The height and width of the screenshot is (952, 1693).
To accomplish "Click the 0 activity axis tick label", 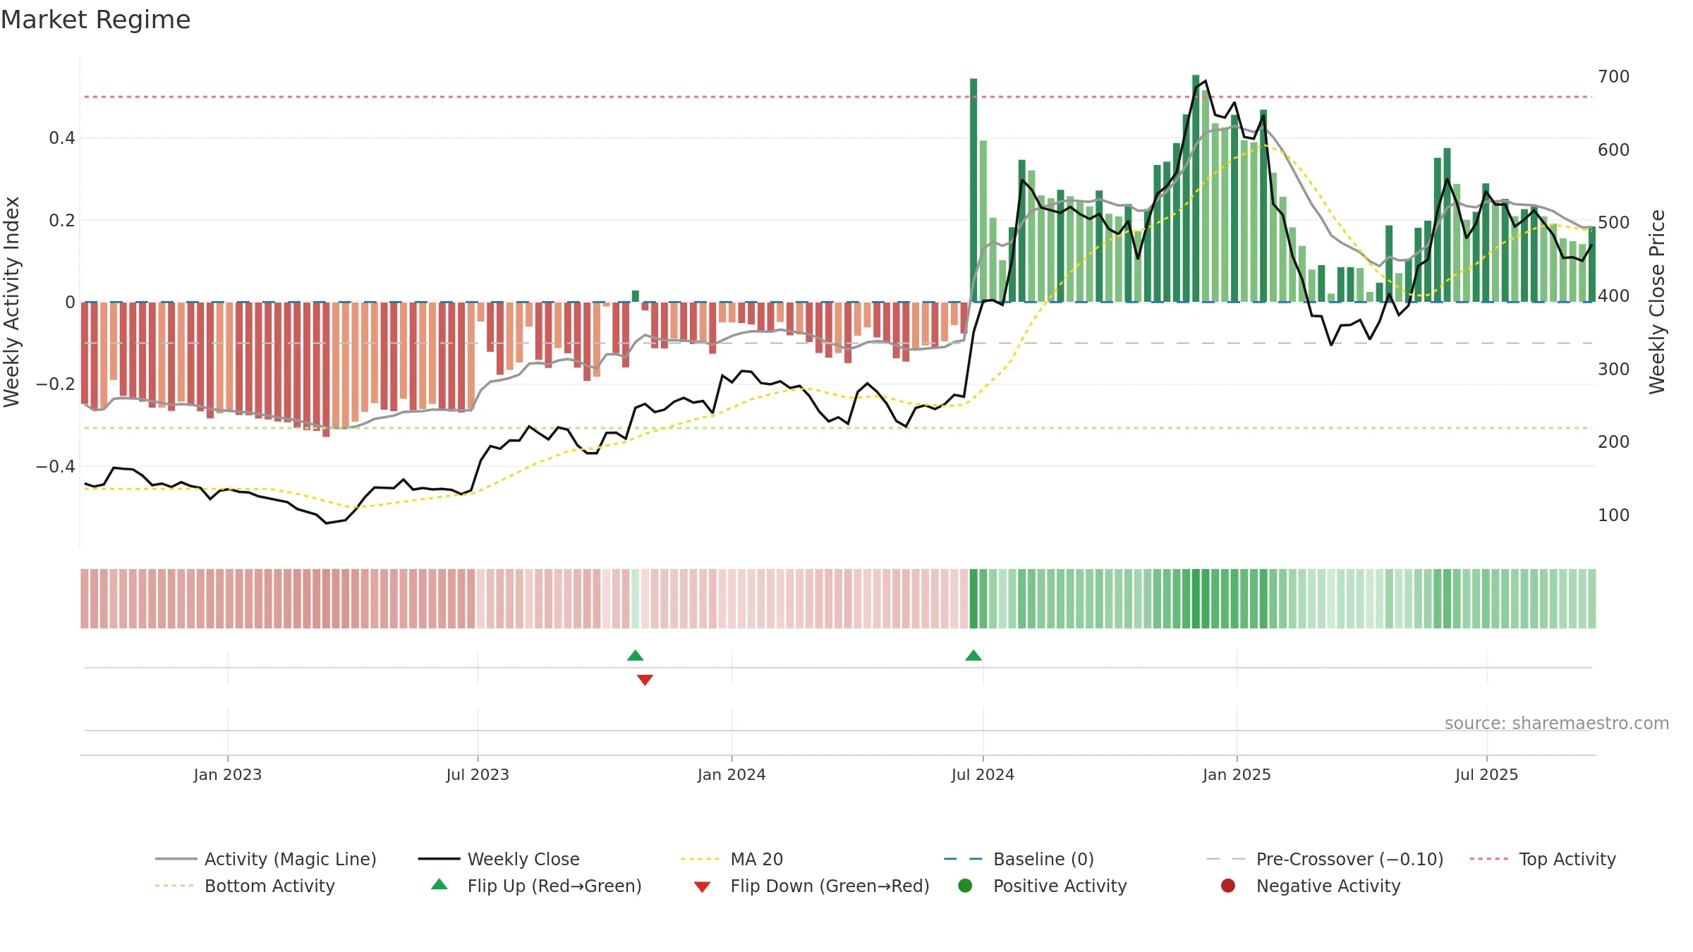I will pyautogui.click(x=70, y=303).
